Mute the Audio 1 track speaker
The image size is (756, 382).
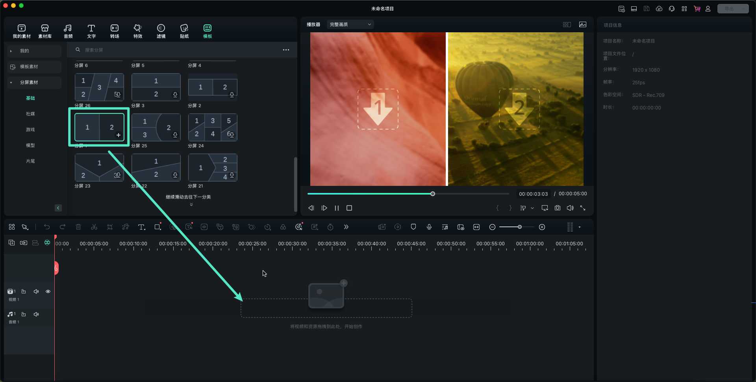click(36, 315)
